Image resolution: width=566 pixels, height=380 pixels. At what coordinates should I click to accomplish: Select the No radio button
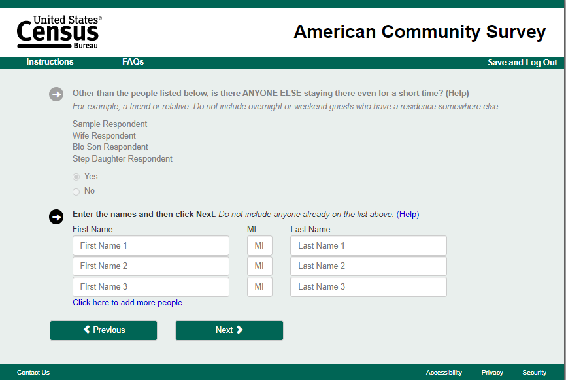click(x=76, y=191)
